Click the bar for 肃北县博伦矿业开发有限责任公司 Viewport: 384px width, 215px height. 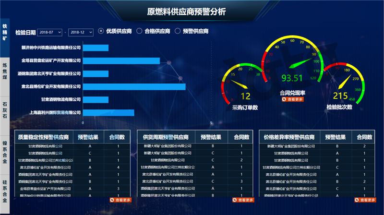click(x=134, y=87)
